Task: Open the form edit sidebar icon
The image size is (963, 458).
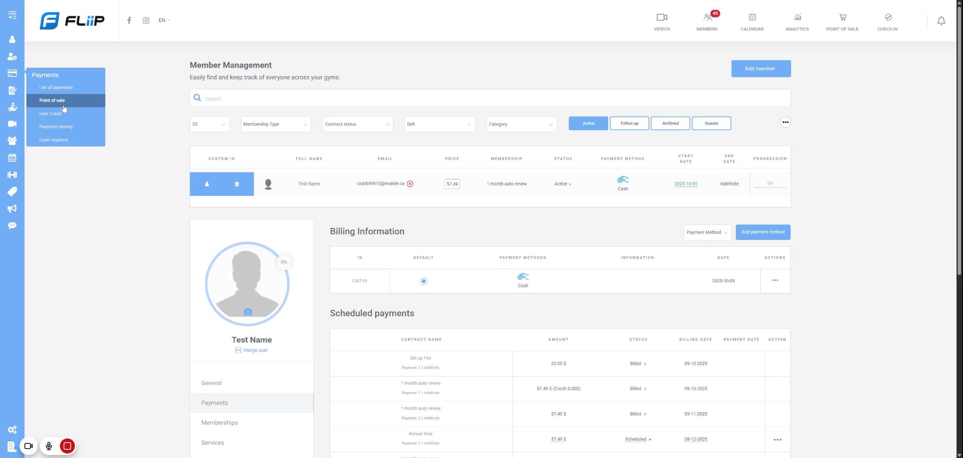Action: tap(12, 90)
